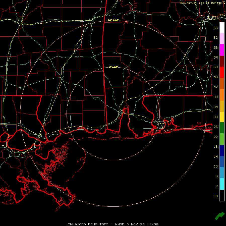Click the 50 legend value

point(216,67)
